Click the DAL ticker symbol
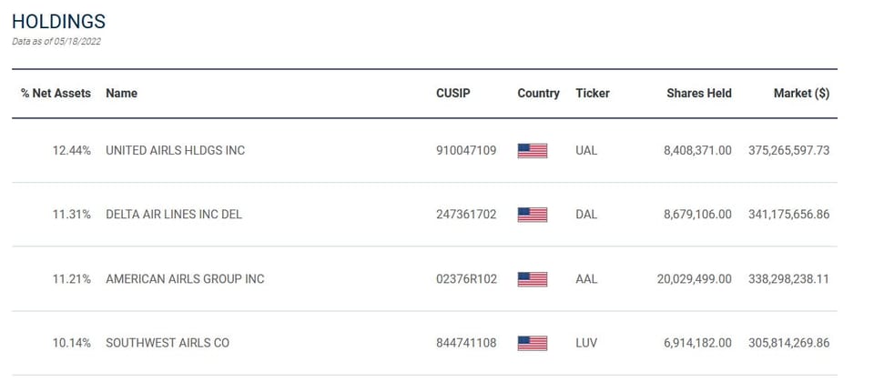 point(586,215)
